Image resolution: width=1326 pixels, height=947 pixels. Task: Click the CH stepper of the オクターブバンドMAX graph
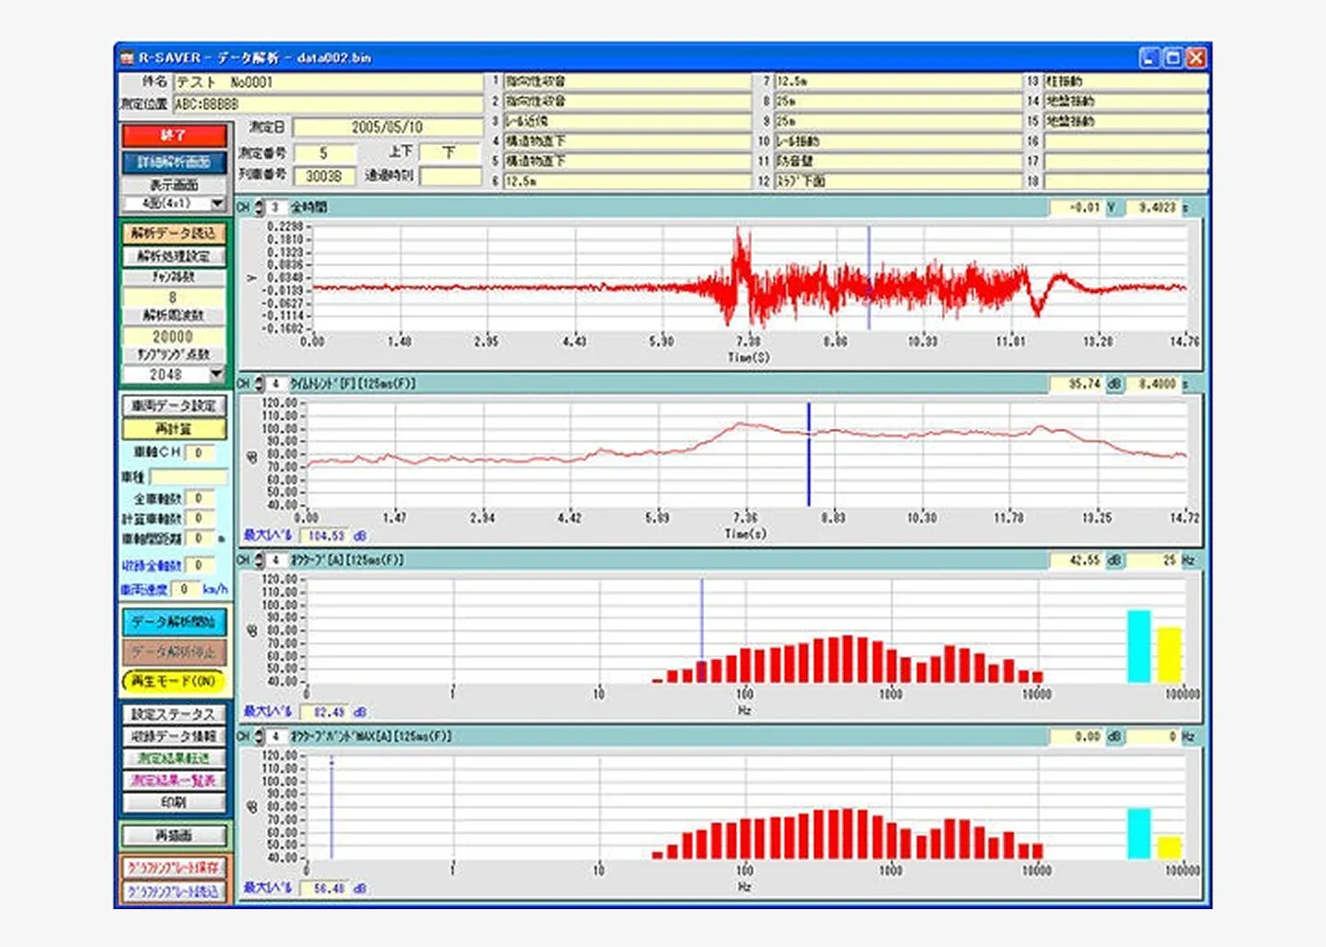[259, 736]
